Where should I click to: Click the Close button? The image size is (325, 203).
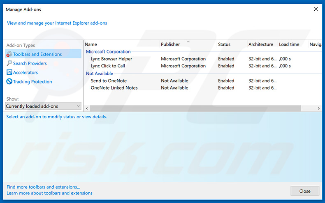305,191
